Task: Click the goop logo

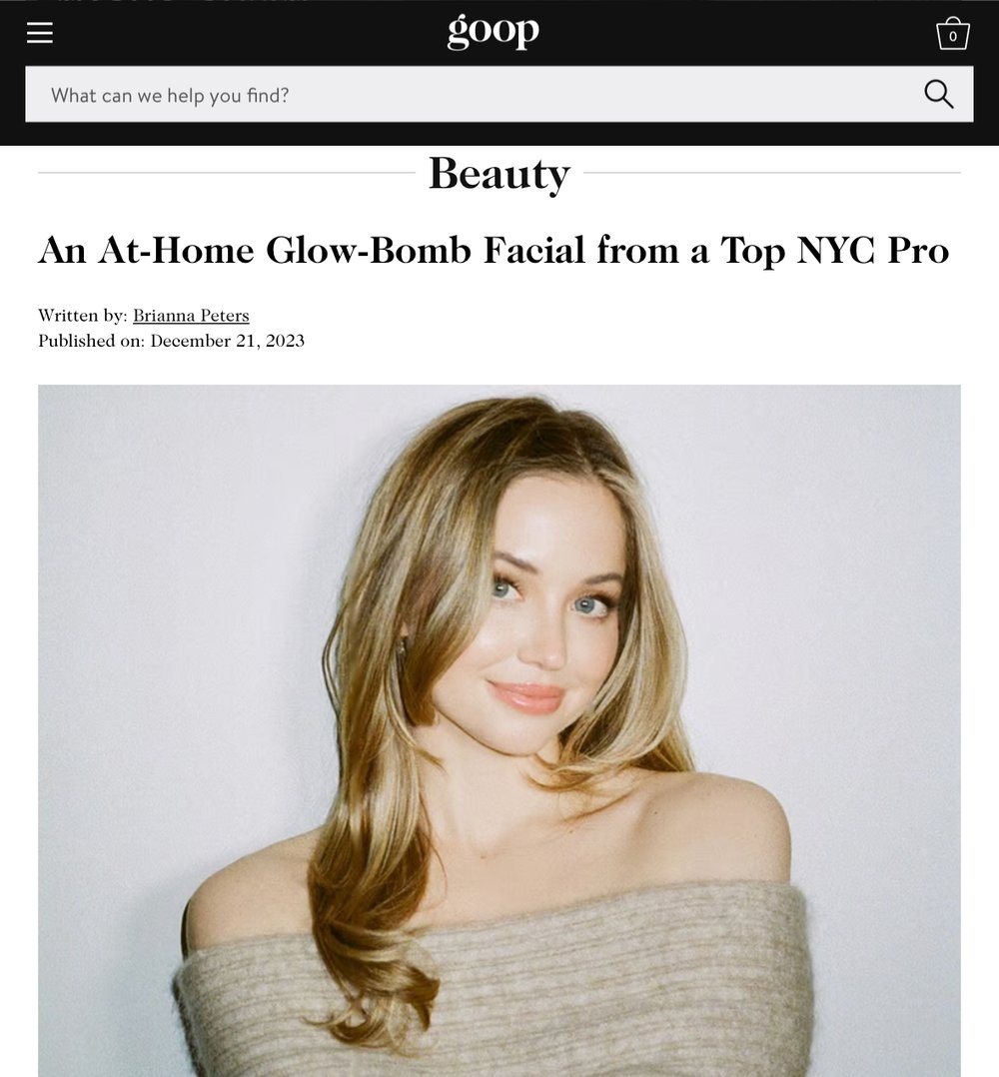Action: pyautogui.click(x=493, y=31)
